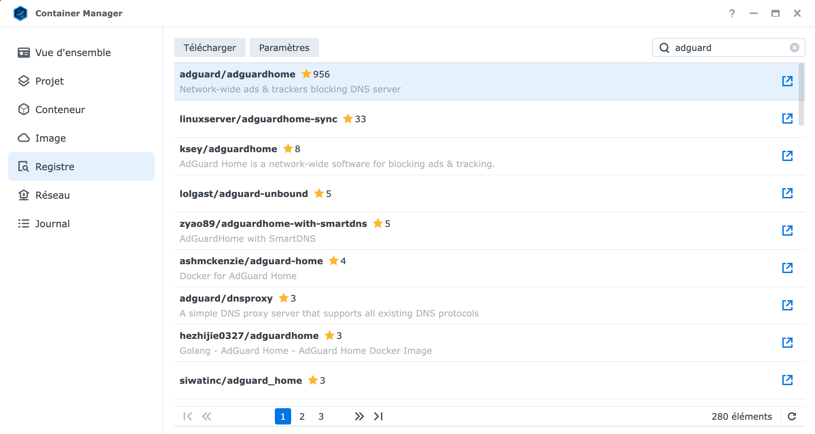Click the results list scrollbar
Image resolution: width=815 pixels, height=434 pixels.
pyautogui.click(x=801, y=94)
